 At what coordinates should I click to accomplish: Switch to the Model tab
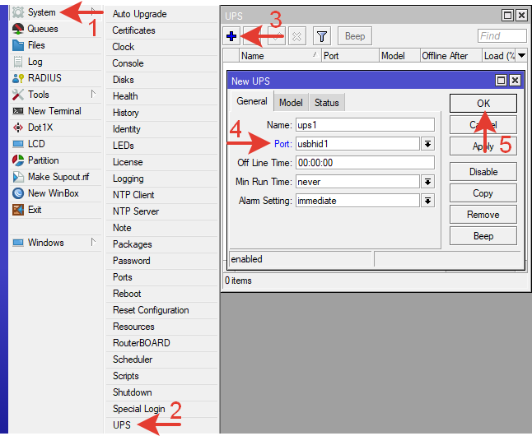291,103
